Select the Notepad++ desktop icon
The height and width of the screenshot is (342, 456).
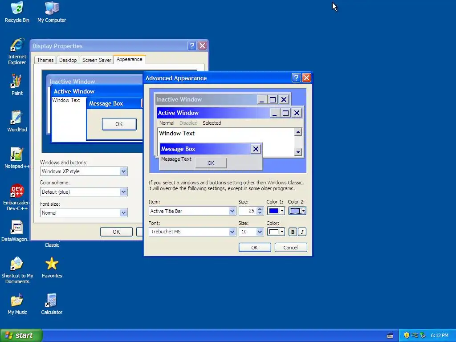17,158
